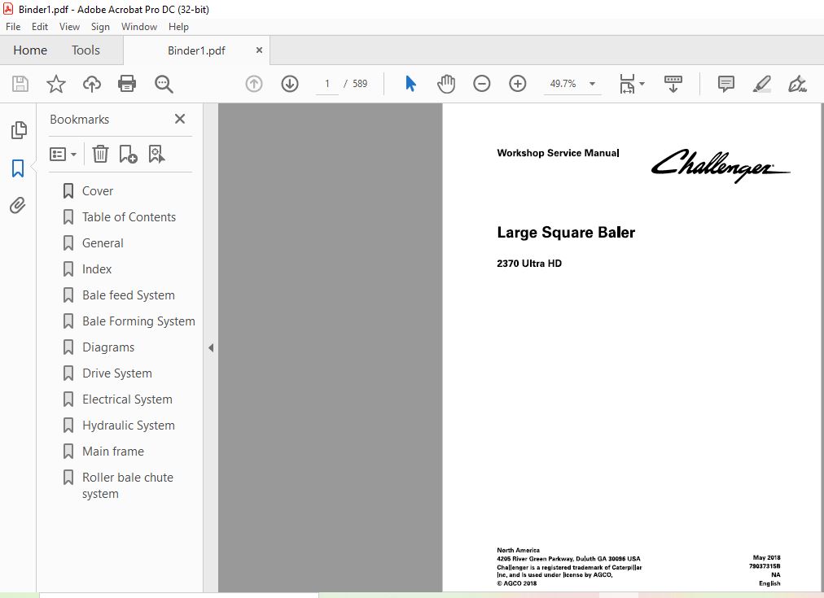Image resolution: width=824 pixels, height=598 pixels.
Task: Add a comment sticky note
Action: tap(725, 84)
